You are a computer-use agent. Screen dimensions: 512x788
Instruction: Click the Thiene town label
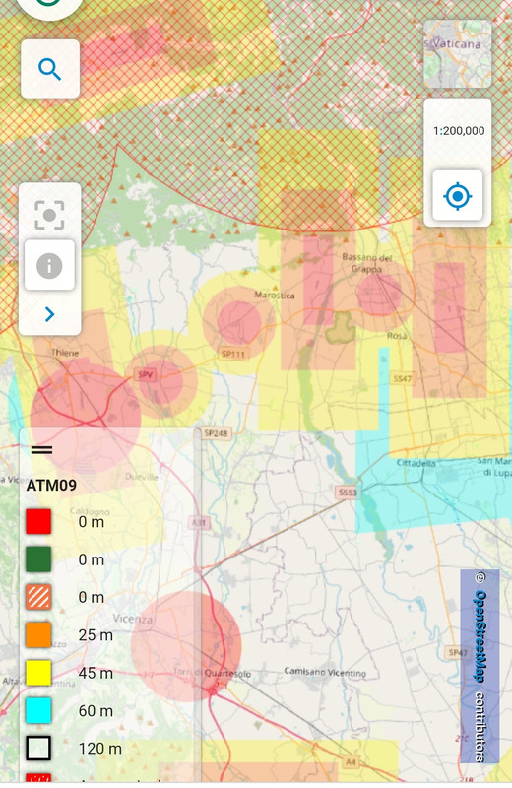[65, 353]
